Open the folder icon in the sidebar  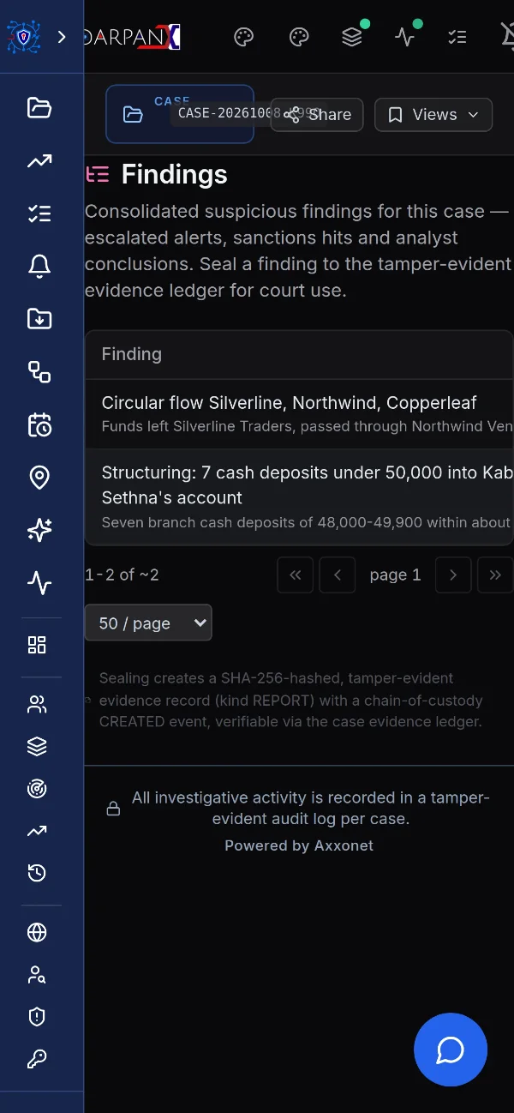click(39, 107)
